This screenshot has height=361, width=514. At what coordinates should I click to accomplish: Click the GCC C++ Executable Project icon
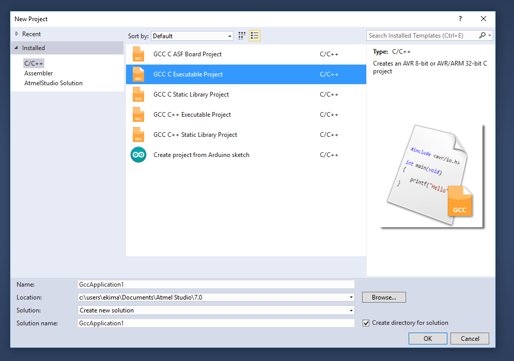(x=138, y=115)
